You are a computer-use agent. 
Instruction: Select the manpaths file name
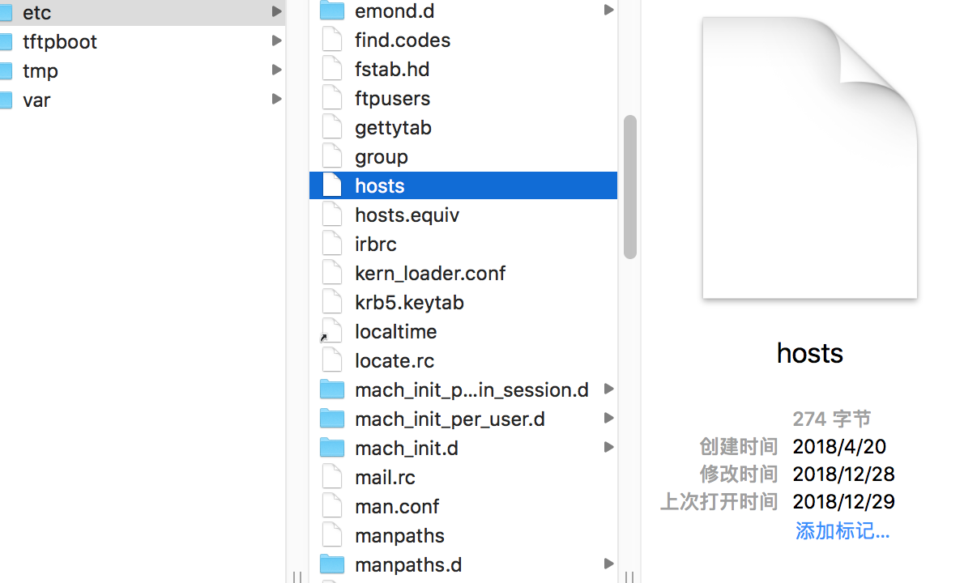[399, 536]
